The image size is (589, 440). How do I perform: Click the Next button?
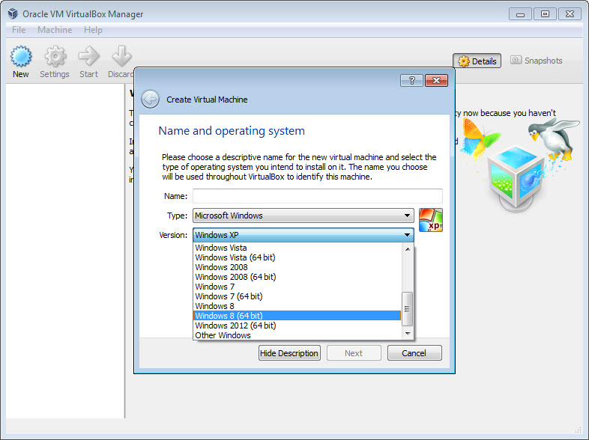point(354,353)
